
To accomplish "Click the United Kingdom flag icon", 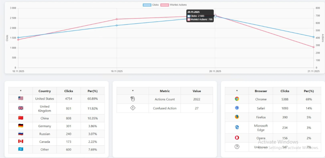I will [x=21, y=108].
